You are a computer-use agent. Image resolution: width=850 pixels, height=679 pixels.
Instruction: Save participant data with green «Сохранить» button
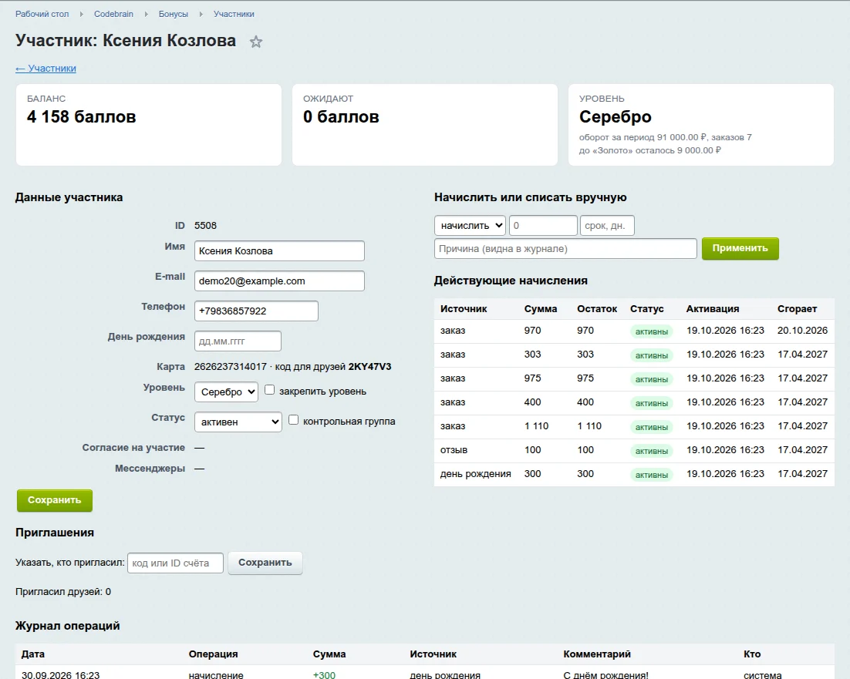pyautogui.click(x=55, y=500)
